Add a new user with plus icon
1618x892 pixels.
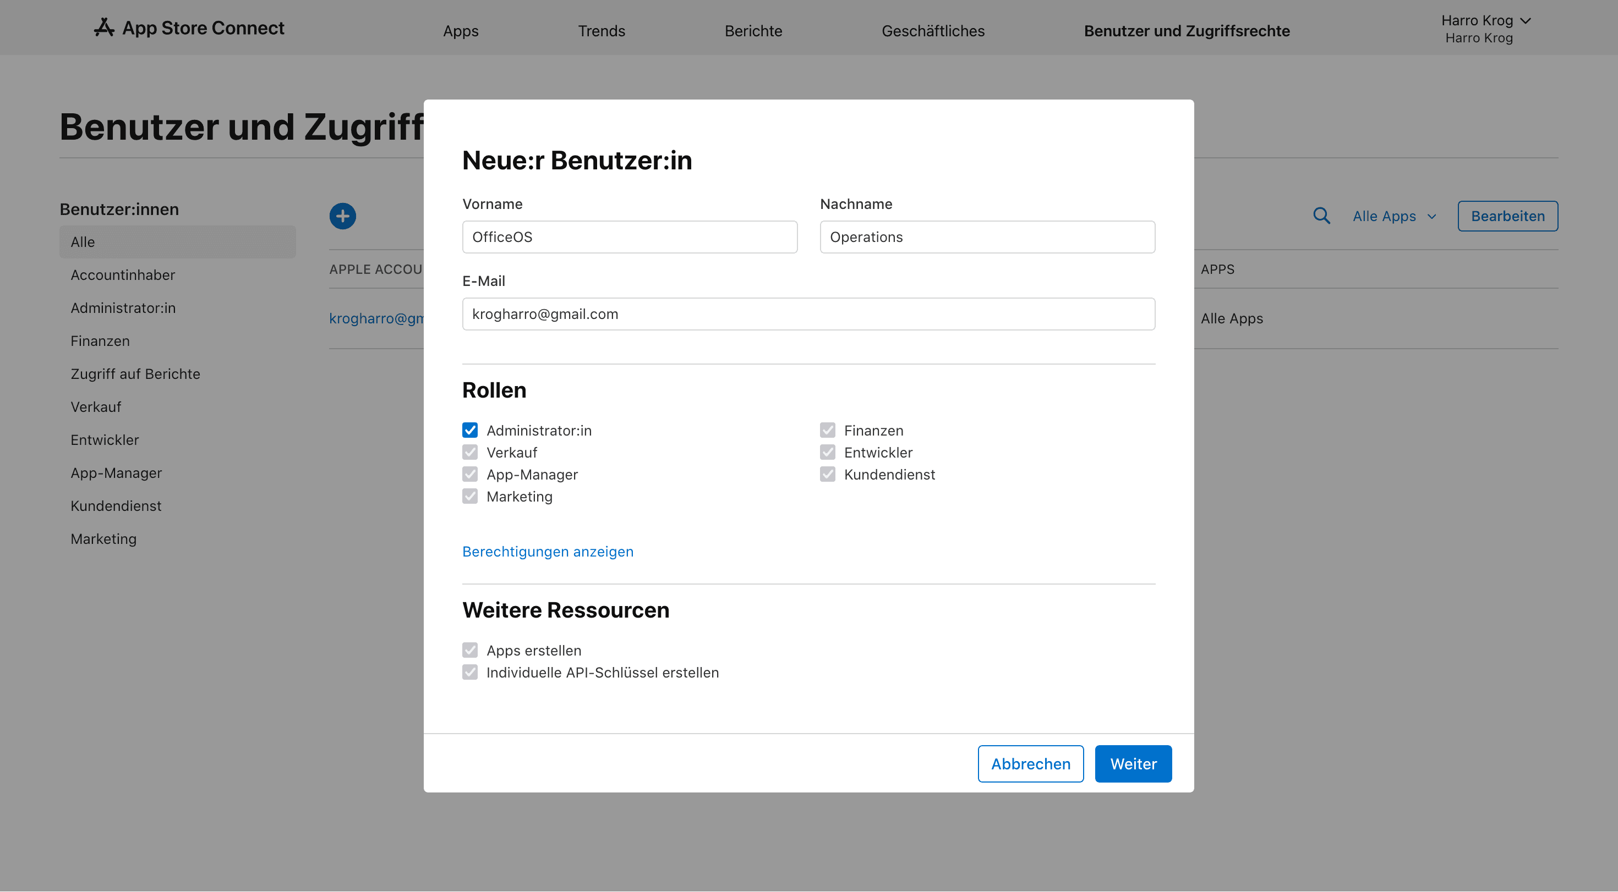(x=342, y=216)
